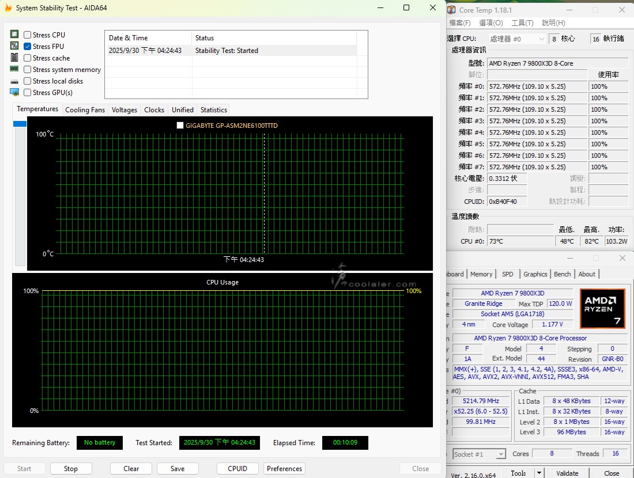This screenshot has height=478, width=634.
Task: Click the monitor icon beside Stress GPU(s)
Action: [14, 92]
